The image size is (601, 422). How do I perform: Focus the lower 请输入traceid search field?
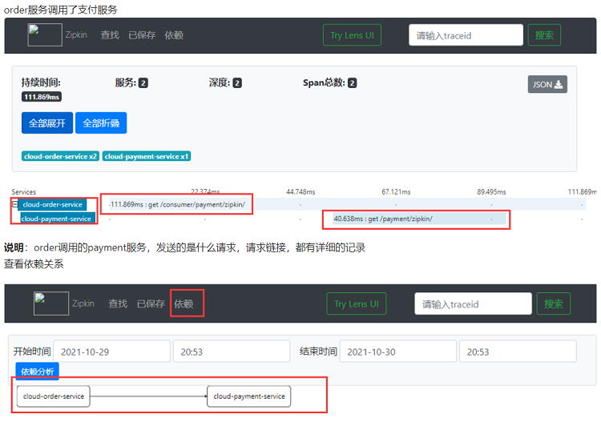(x=473, y=304)
